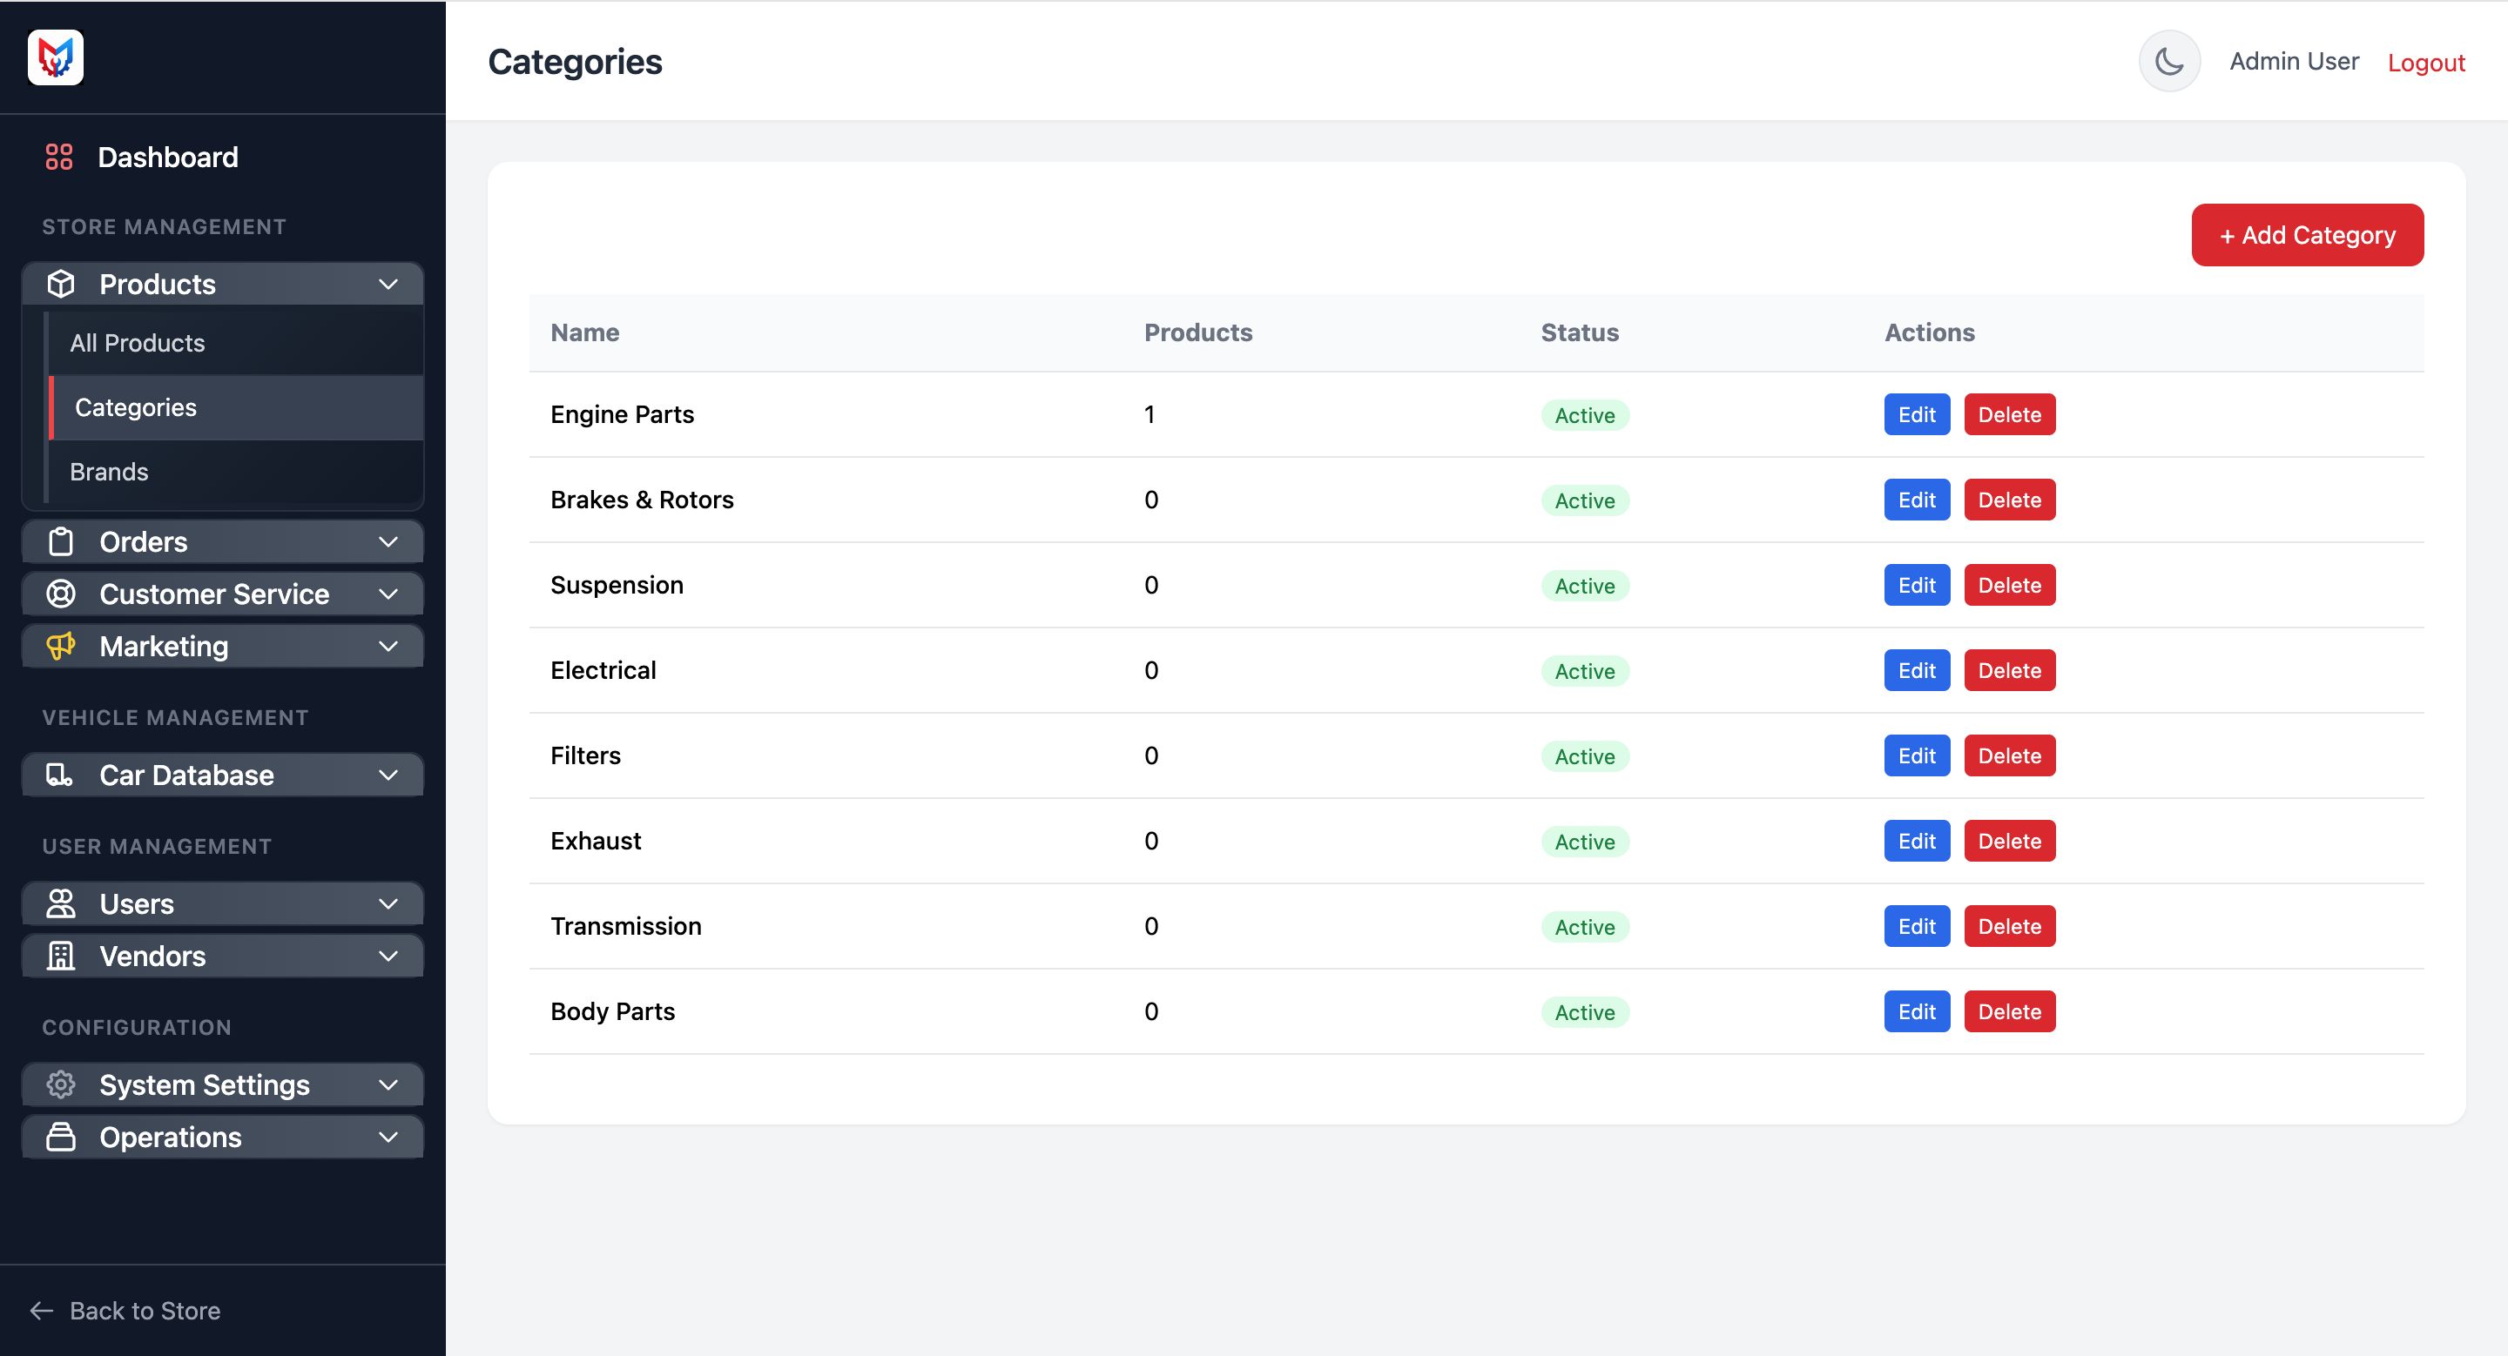Click Active badge for Exhaust

tap(1584, 842)
